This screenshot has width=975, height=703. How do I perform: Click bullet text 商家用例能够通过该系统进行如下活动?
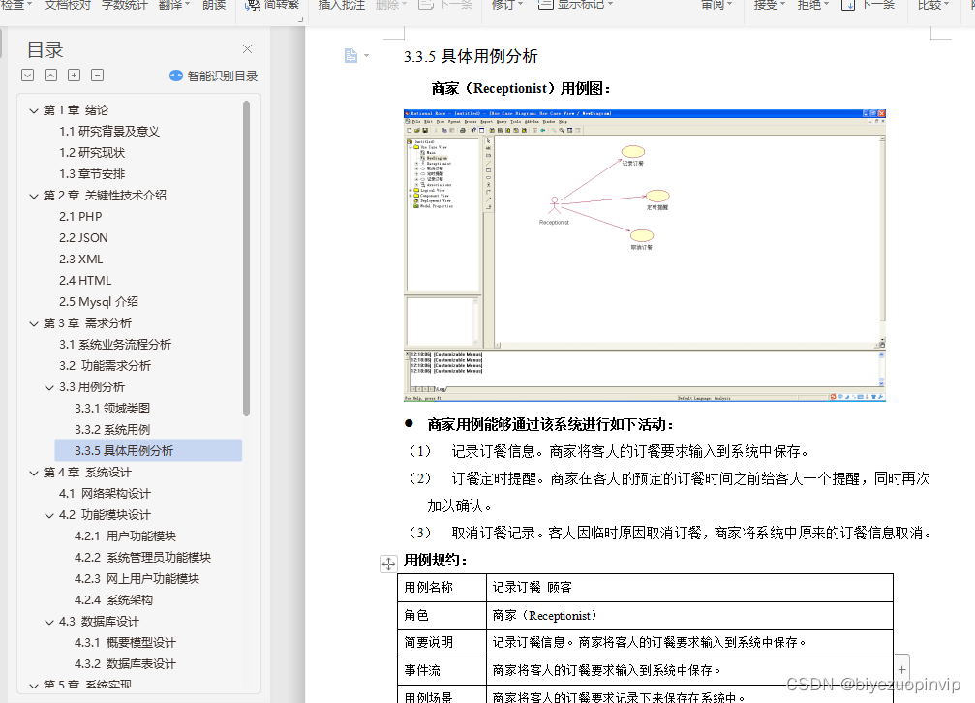coord(551,424)
